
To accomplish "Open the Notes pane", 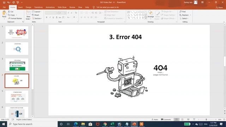I will [155, 120].
